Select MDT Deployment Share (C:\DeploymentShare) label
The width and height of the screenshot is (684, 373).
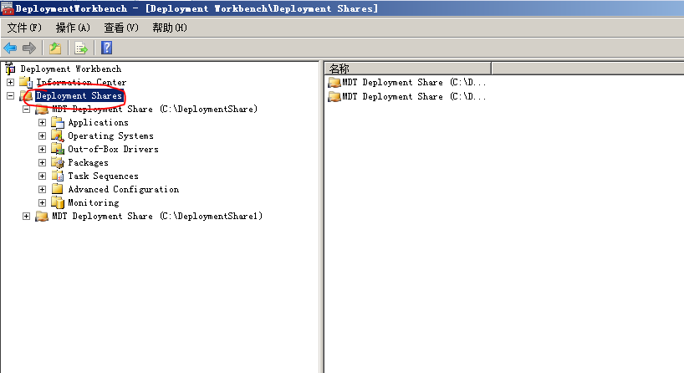point(155,109)
